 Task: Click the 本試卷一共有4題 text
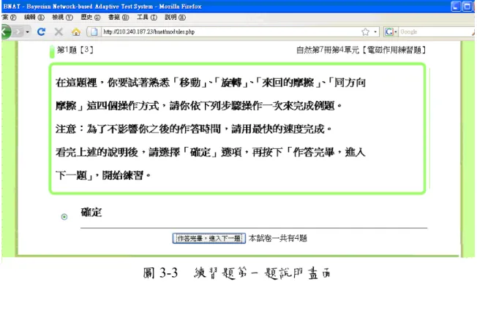[x=277, y=238]
